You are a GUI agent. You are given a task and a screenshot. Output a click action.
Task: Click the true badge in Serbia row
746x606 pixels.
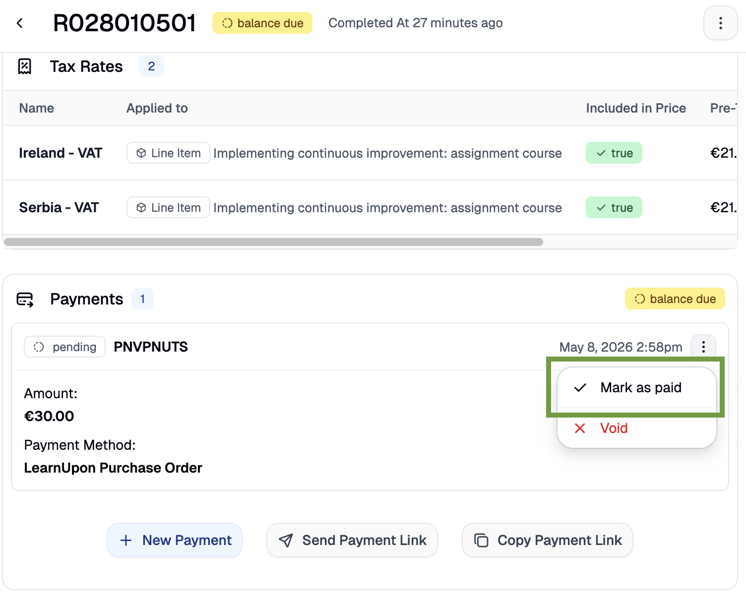click(614, 207)
